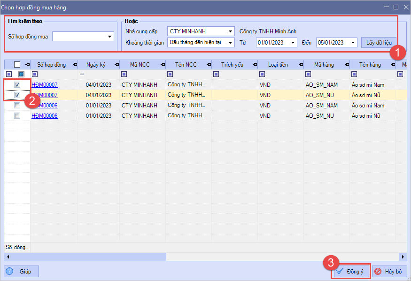Open the Khoảng thời gian dropdown arrow
The width and height of the screenshot is (411, 281).
coord(230,43)
